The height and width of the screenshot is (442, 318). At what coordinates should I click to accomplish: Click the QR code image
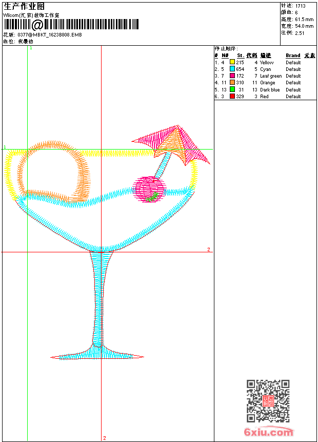click(x=268, y=401)
